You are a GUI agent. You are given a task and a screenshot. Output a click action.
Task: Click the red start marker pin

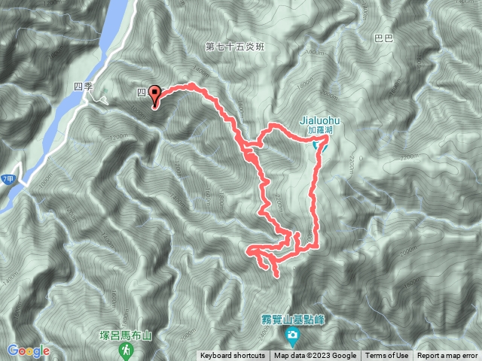tap(154, 96)
